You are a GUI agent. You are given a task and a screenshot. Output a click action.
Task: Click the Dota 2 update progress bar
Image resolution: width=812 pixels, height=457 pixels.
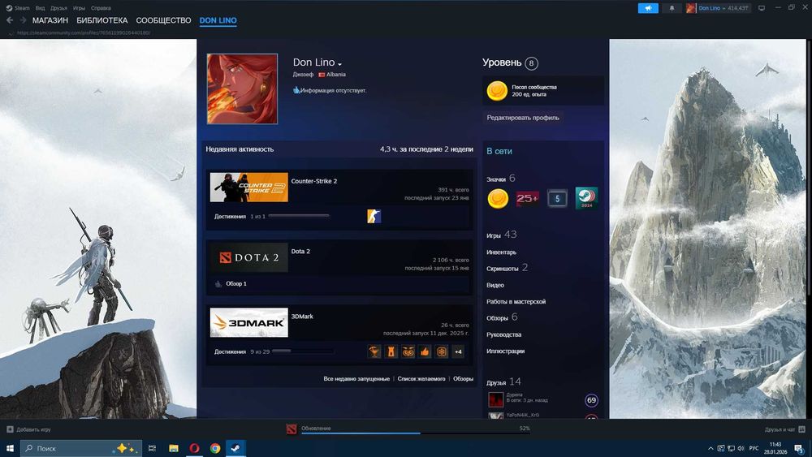[x=415, y=433]
